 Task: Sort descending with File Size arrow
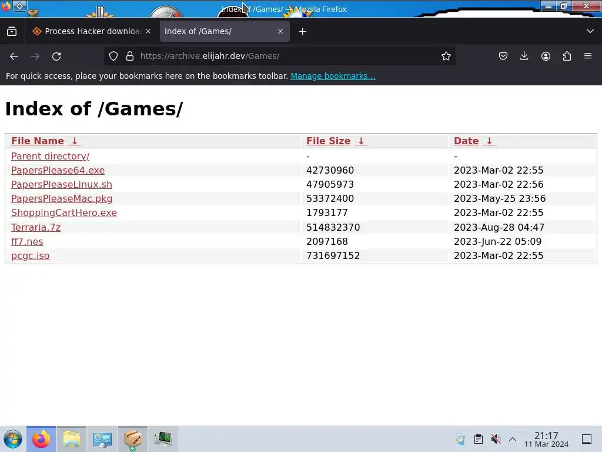coord(361,141)
